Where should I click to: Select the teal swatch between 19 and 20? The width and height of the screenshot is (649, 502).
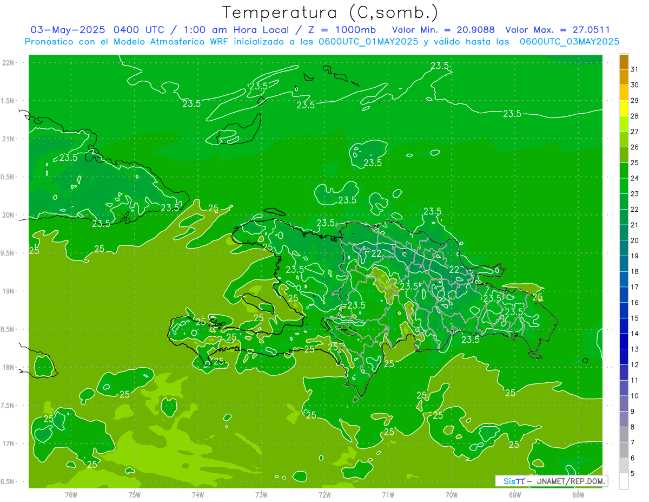(624, 248)
